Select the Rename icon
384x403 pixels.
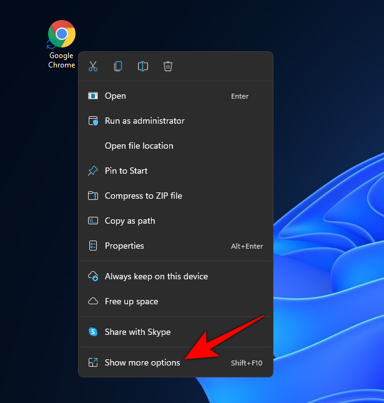(x=143, y=66)
